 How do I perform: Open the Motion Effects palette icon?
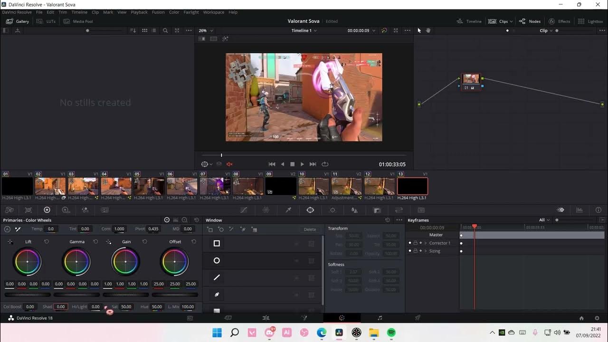[104, 210]
